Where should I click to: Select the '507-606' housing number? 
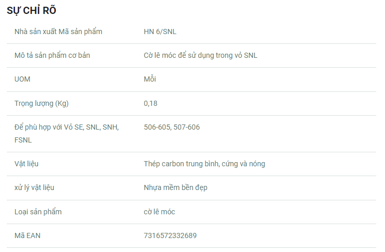pos(187,127)
